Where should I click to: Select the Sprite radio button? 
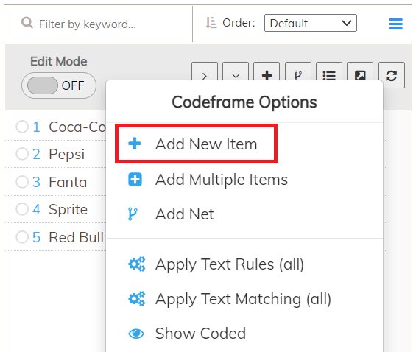pos(22,209)
